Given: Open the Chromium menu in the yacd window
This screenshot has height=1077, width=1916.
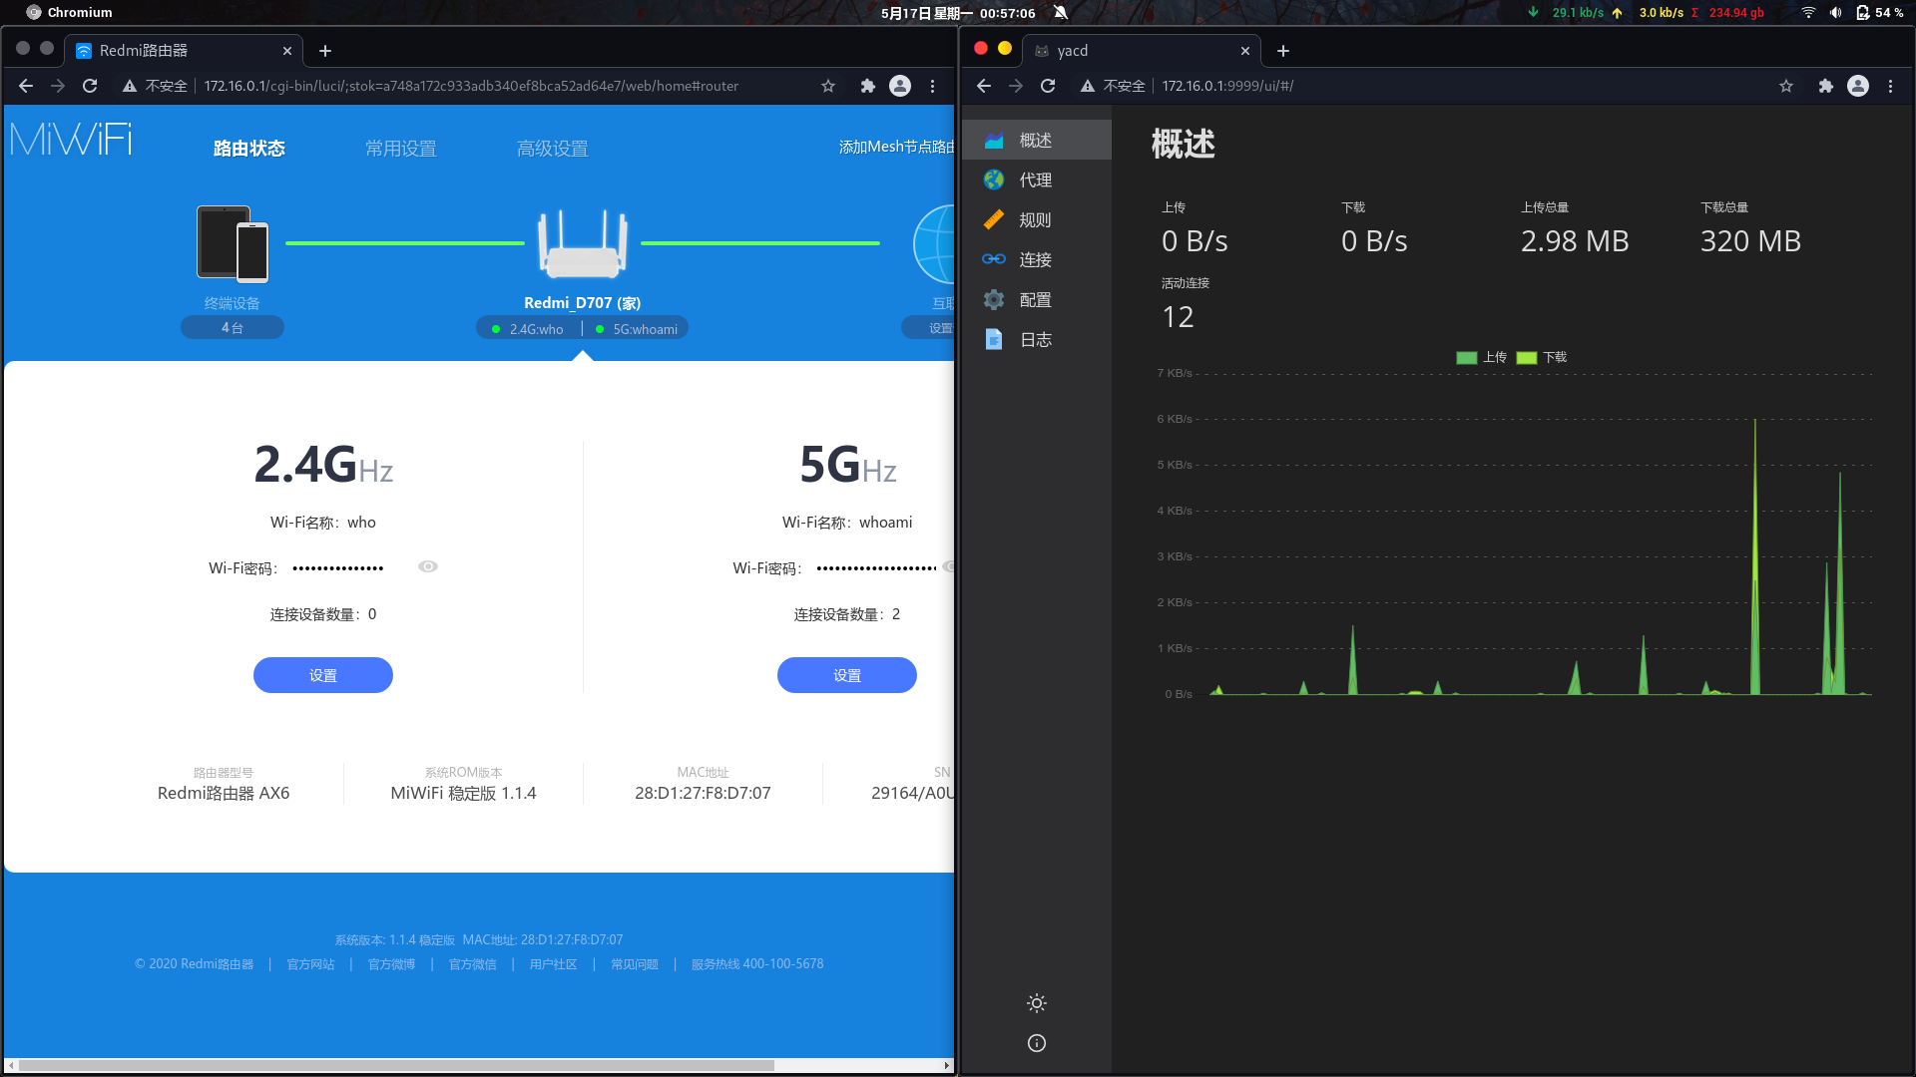Looking at the screenshot, I should [x=1890, y=86].
